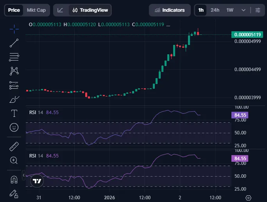
Task: Click the TradingView logo badge
Action: pyautogui.click(x=37, y=181)
